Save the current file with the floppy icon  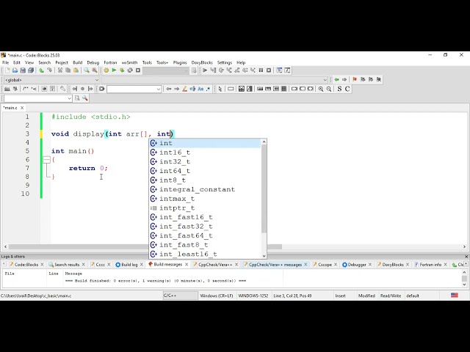tap(23, 70)
